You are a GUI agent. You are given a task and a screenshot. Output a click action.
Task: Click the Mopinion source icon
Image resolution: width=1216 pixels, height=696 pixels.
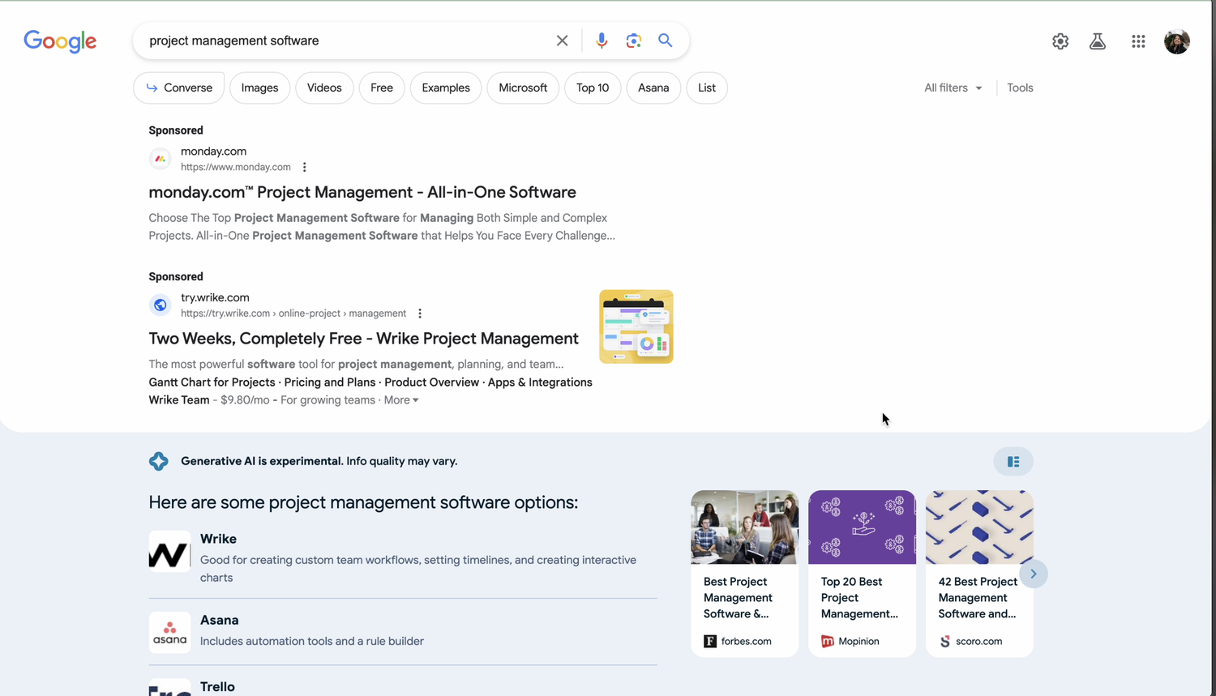828,641
